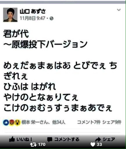The width and height of the screenshot is (126, 149).
Task: Click the 君が代 post title text
Action: 16,34
